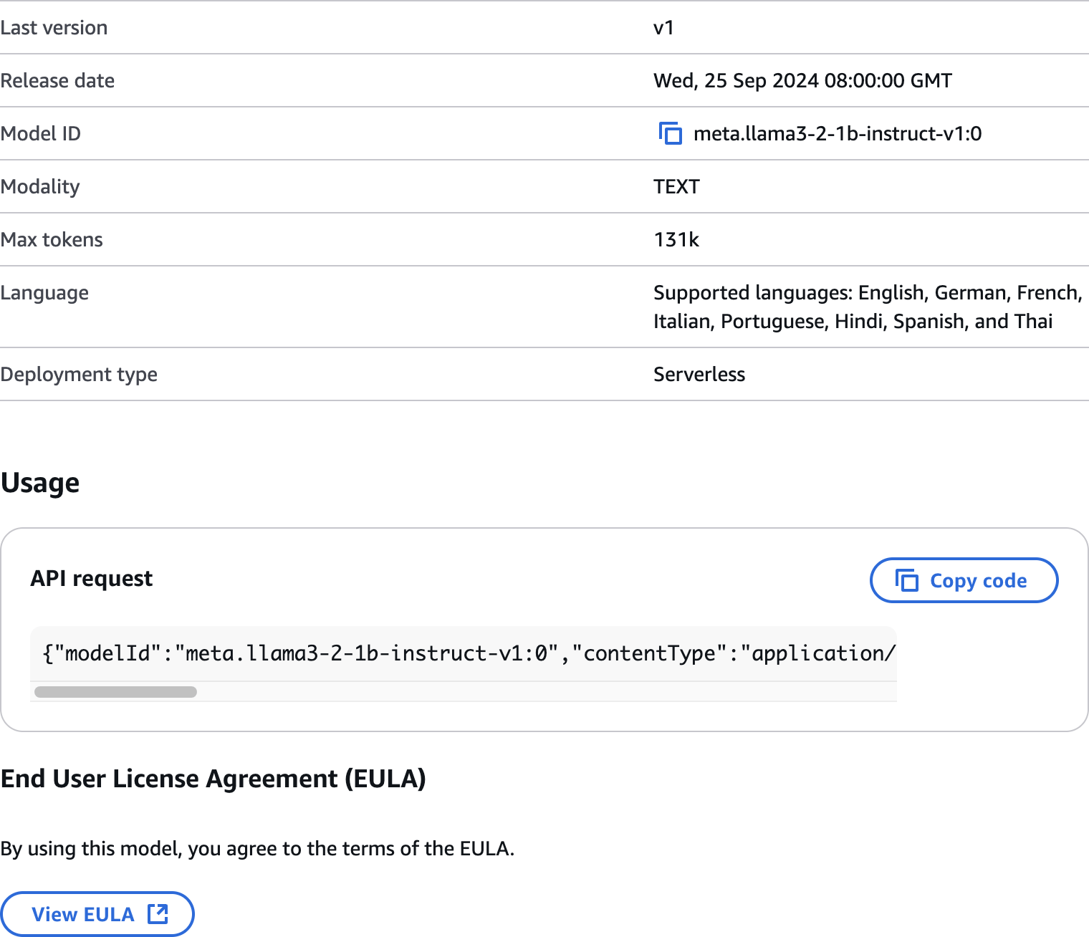
Task: Click the EULA terms agreement sentence
Action: coord(257,848)
